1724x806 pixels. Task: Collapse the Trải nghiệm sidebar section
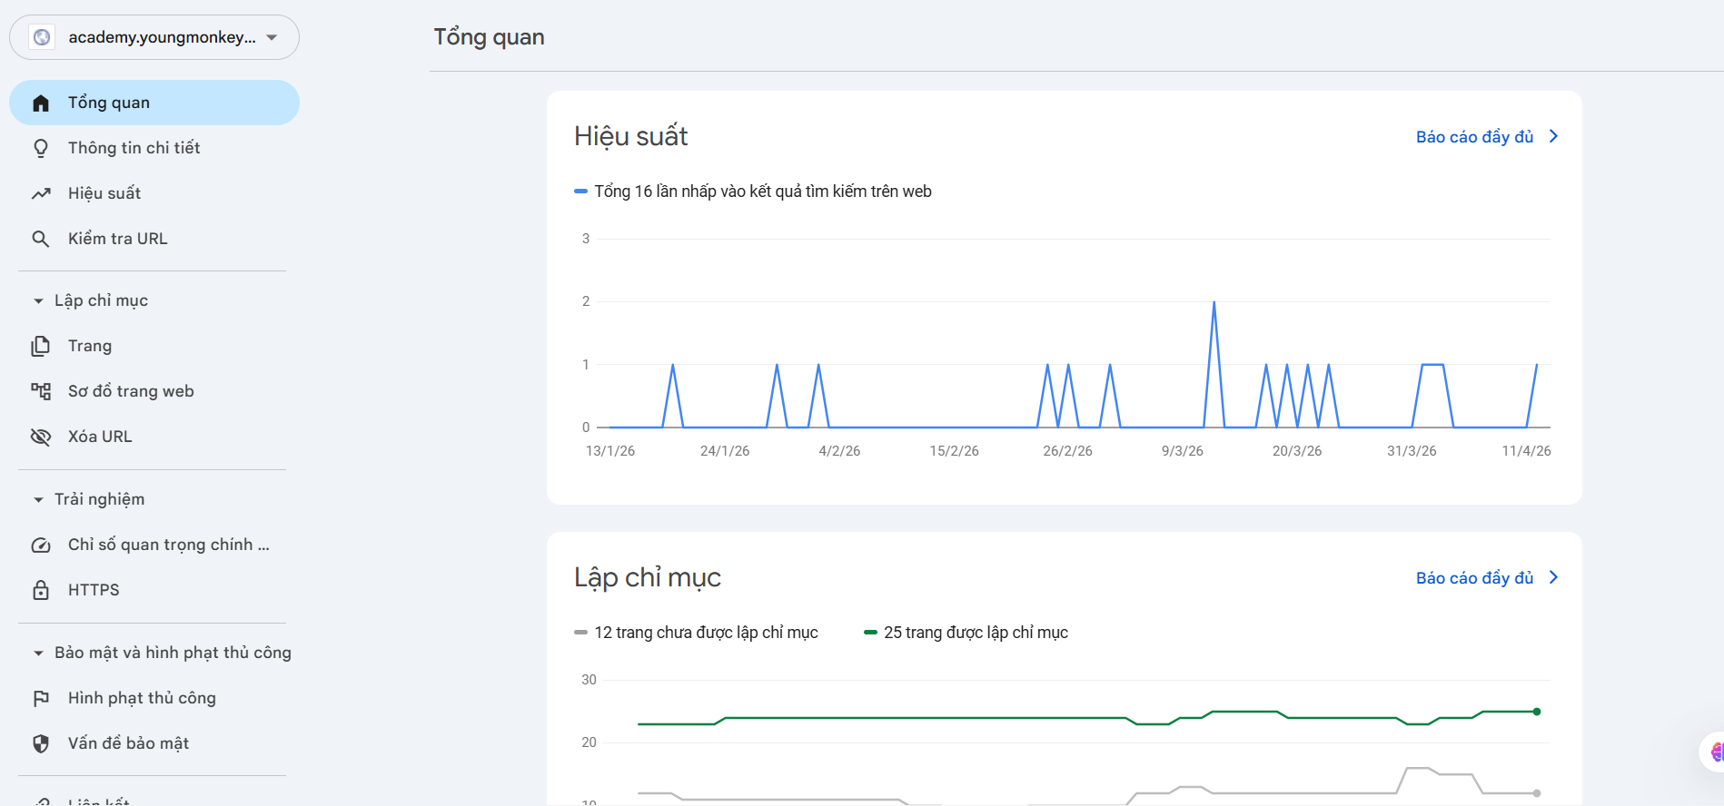38,499
